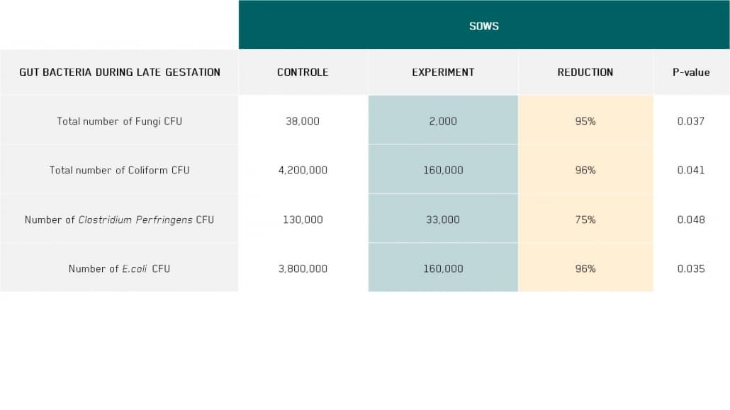This screenshot has width=730, height=410.
Task: Click the 130,000 control value cell
Action: pos(303,220)
